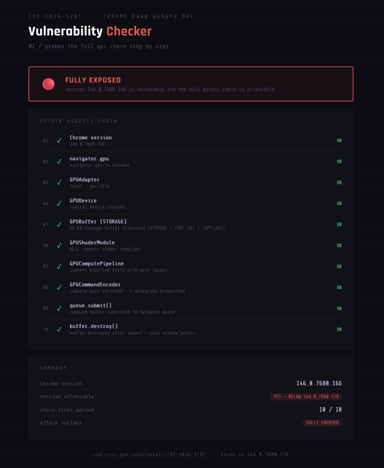Image resolution: width=384 pixels, height=468 pixels.
Task: Click the red status orb indicator
Action: click(x=48, y=84)
